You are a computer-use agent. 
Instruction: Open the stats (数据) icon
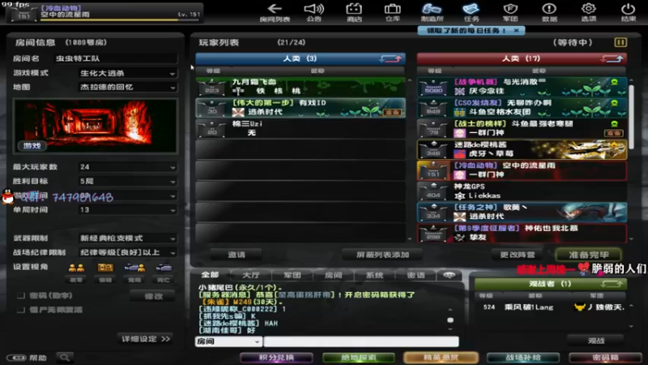point(549,12)
